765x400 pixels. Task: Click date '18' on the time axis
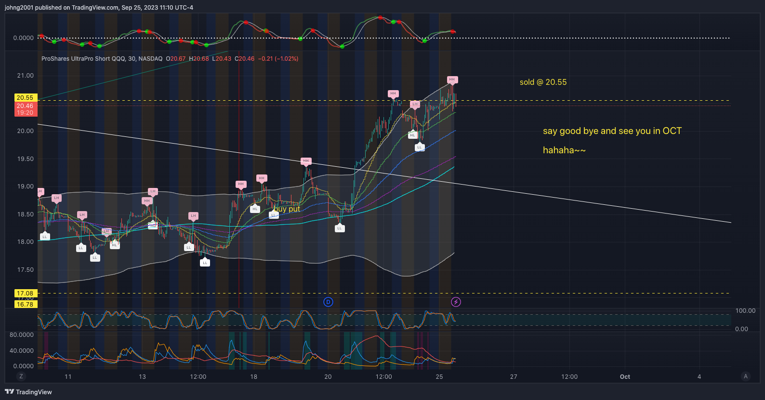254,377
